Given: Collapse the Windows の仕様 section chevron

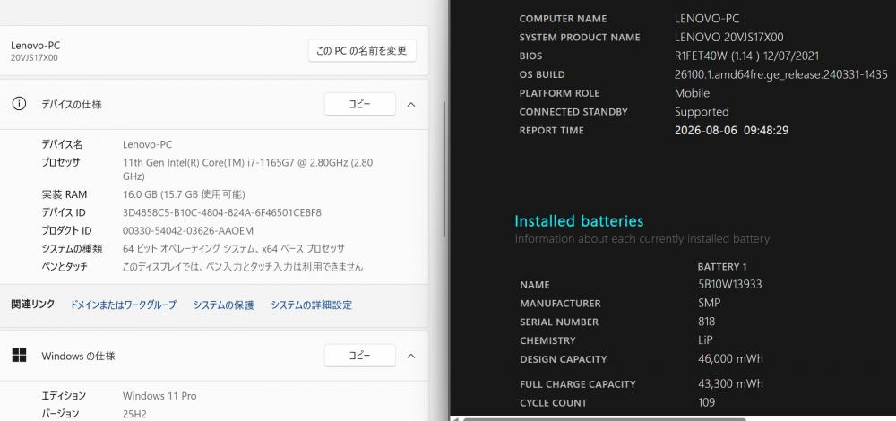Looking at the screenshot, I should point(411,356).
